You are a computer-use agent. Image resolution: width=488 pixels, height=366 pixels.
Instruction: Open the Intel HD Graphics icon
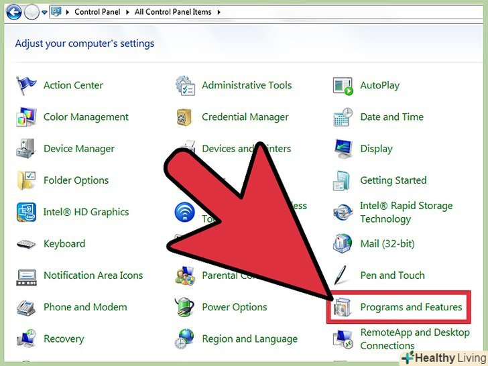(26, 212)
